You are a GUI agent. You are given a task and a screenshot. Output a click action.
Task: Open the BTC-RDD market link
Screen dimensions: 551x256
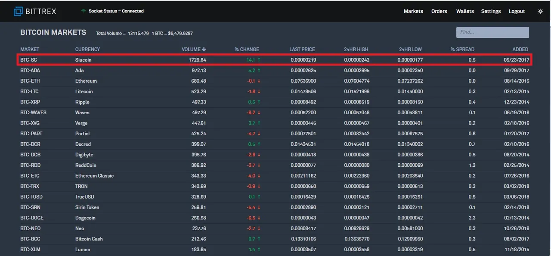[30, 165]
